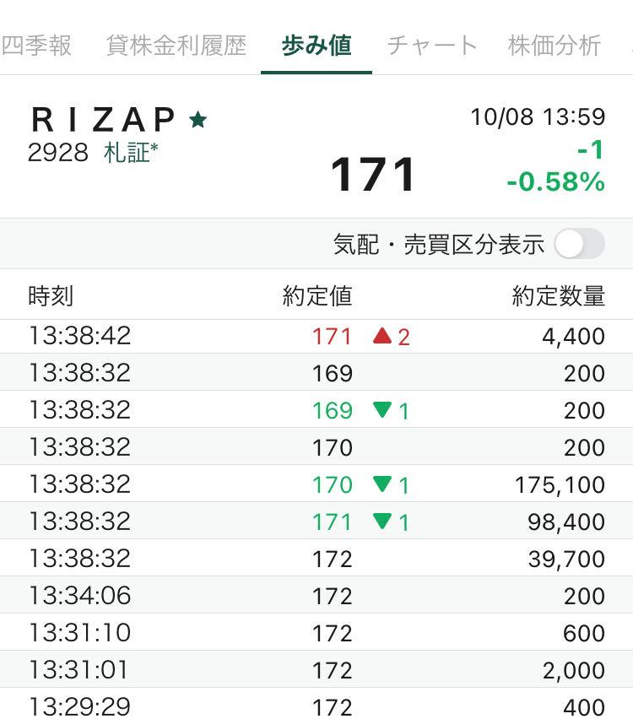Toggle the 気配・売買区分表示 switch
This screenshot has width=633, height=719.
[579, 244]
